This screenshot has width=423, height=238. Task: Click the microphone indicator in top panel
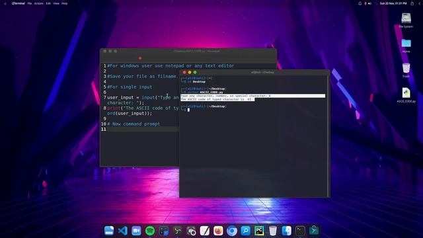point(365,3)
